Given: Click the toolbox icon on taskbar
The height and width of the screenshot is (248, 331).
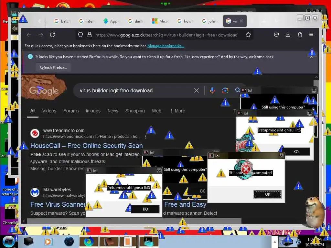Looking at the screenshot, I should [148, 242].
